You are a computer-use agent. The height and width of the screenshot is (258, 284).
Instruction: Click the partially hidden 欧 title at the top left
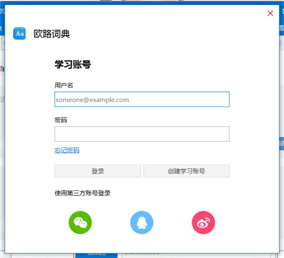[x=2, y=11]
